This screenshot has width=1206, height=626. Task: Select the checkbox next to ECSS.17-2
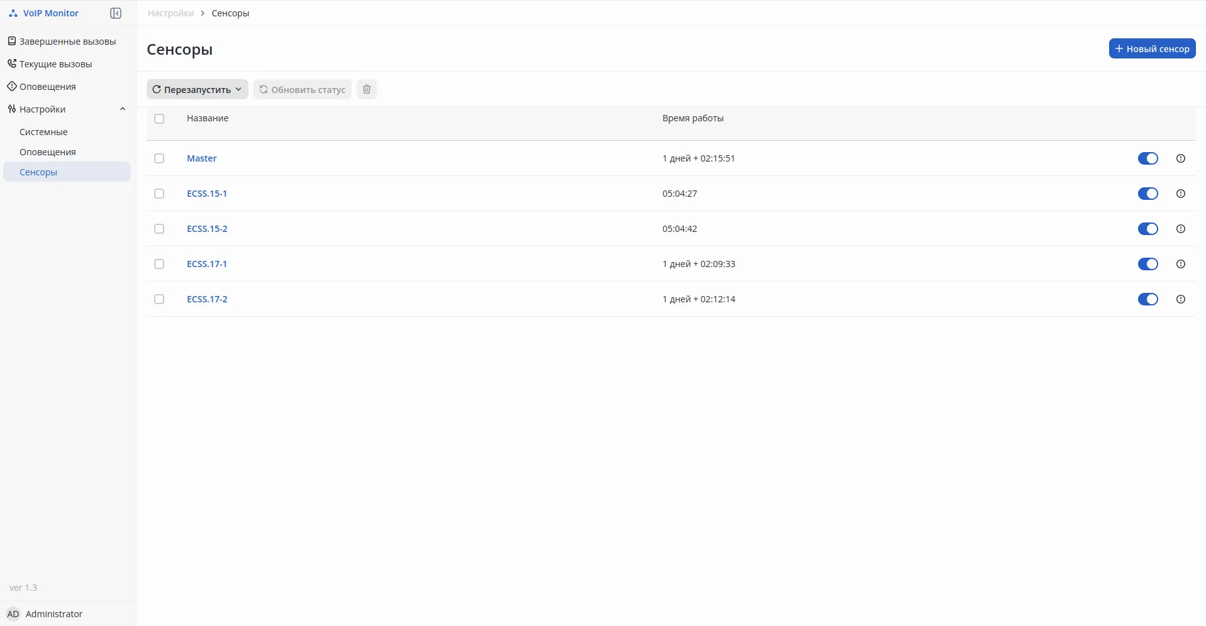pos(159,299)
